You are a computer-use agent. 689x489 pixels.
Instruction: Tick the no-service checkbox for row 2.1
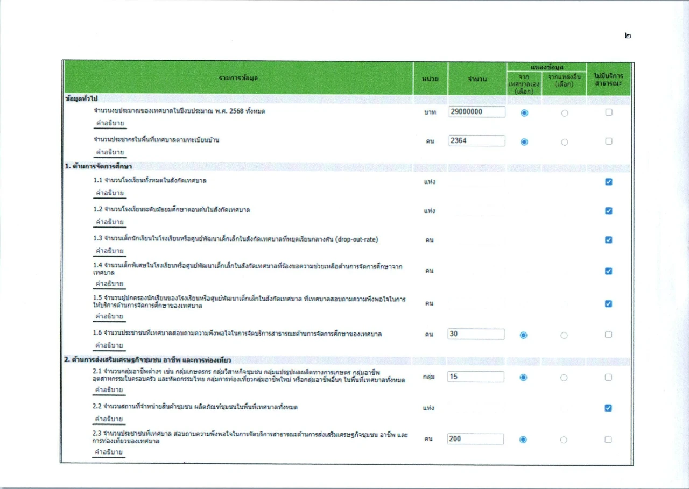click(x=608, y=377)
